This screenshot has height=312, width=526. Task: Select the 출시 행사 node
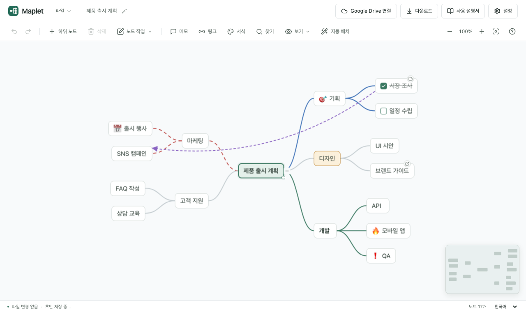[x=130, y=128]
